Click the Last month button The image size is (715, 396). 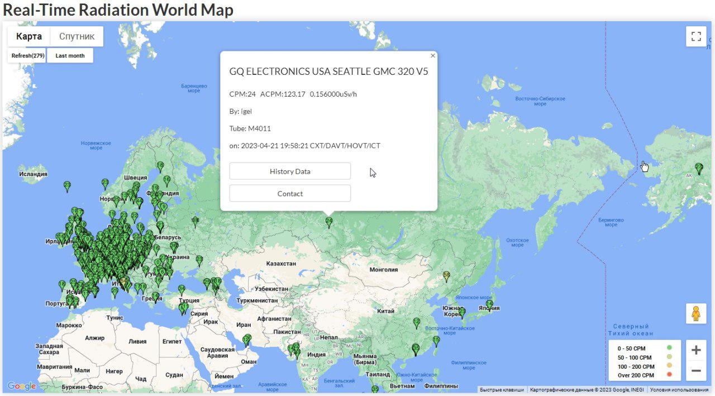(70, 56)
